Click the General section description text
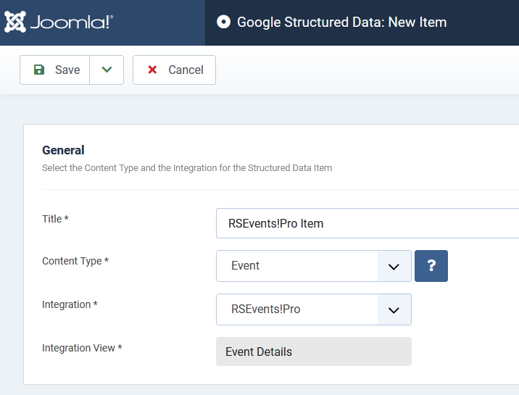This screenshot has width=519, height=395. pos(187,168)
